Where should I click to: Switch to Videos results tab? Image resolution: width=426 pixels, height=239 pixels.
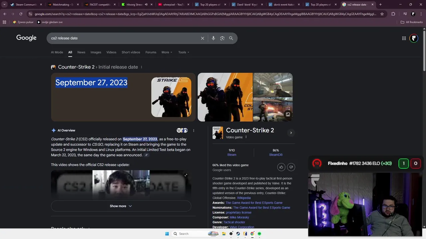tap(111, 52)
